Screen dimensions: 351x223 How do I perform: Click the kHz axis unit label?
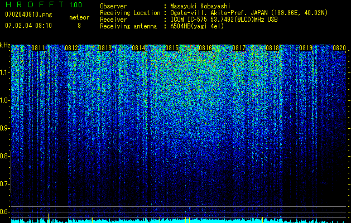click(5, 45)
